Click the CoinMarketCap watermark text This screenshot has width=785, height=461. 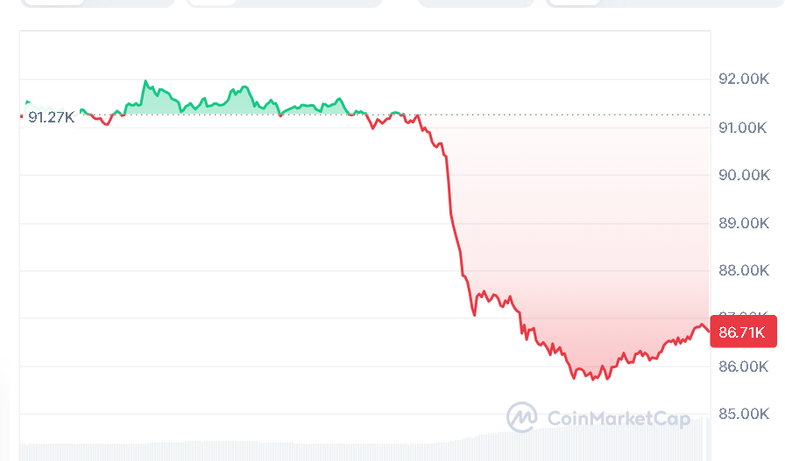pyautogui.click(x=619, y=418)
